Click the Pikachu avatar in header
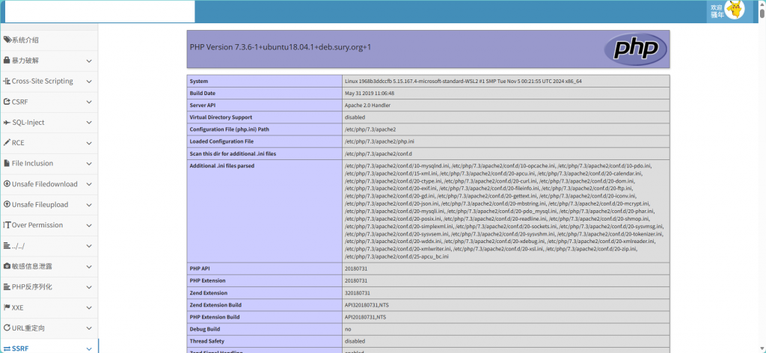This screenshot has width=766, height=353. pyautogui.click(x=737, y=10)
